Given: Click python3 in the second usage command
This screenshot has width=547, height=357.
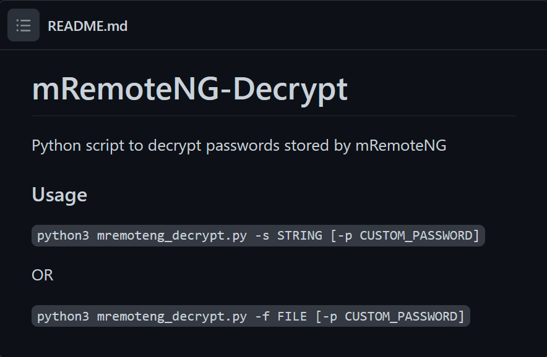Looking at the screenshot, I should tap(63, 317).
